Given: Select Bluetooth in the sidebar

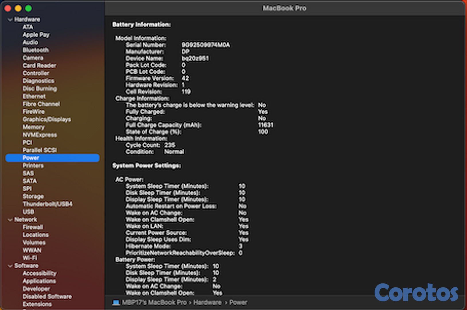Looking at the screenshot, I should 36,50.
